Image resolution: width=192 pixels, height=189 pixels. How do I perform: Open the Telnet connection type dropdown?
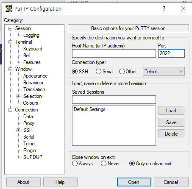click(x=164, y=72)
